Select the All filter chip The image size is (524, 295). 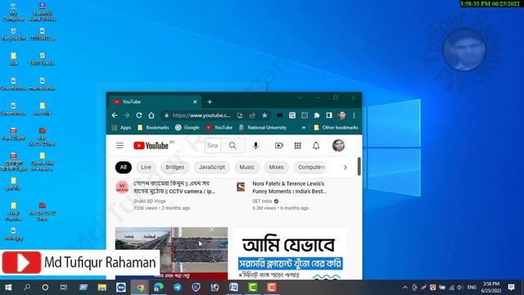pos(124,167)
